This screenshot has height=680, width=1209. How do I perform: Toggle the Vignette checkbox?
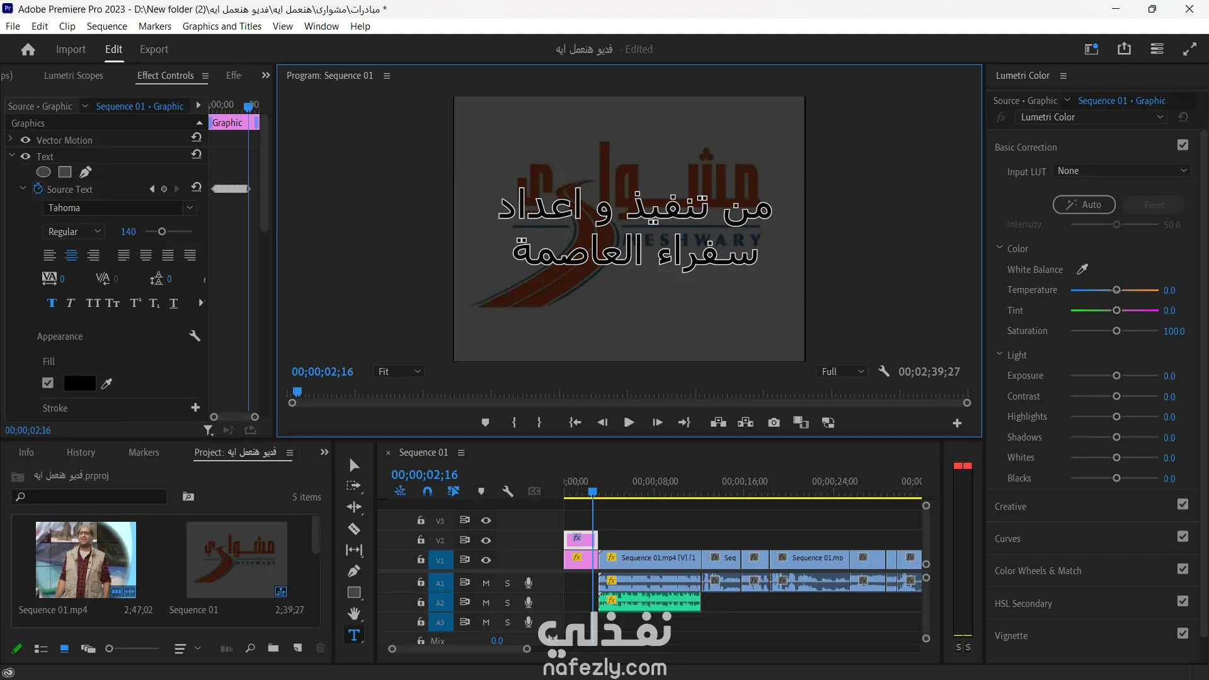(x=1183, y=634)
